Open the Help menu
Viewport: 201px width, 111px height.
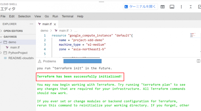click(x=80, y=16)
